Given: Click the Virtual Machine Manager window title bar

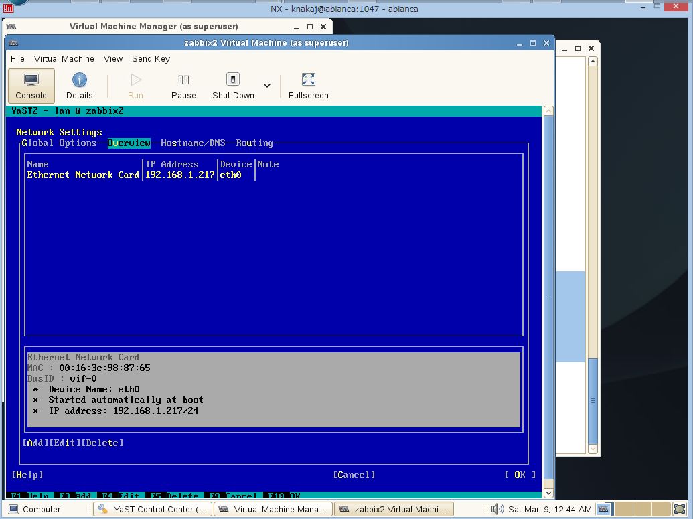Looking at the screenshot, I should [154, 27].
